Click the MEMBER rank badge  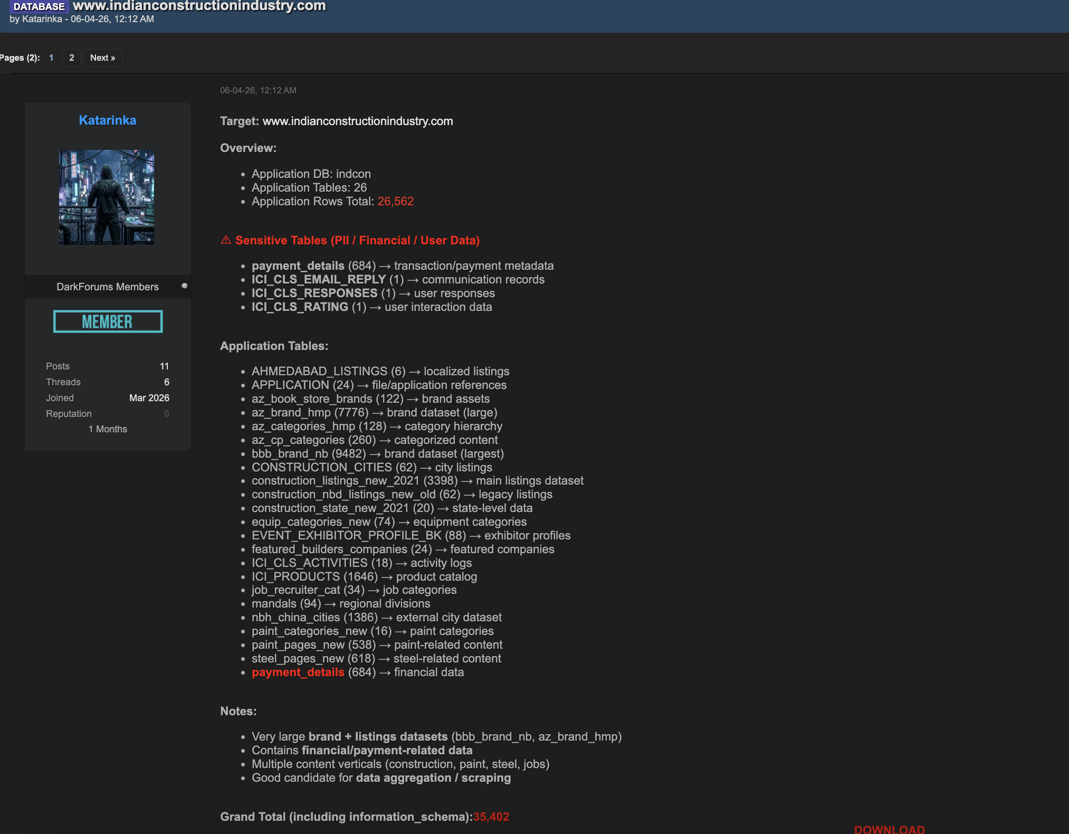[x=108, y=321]
